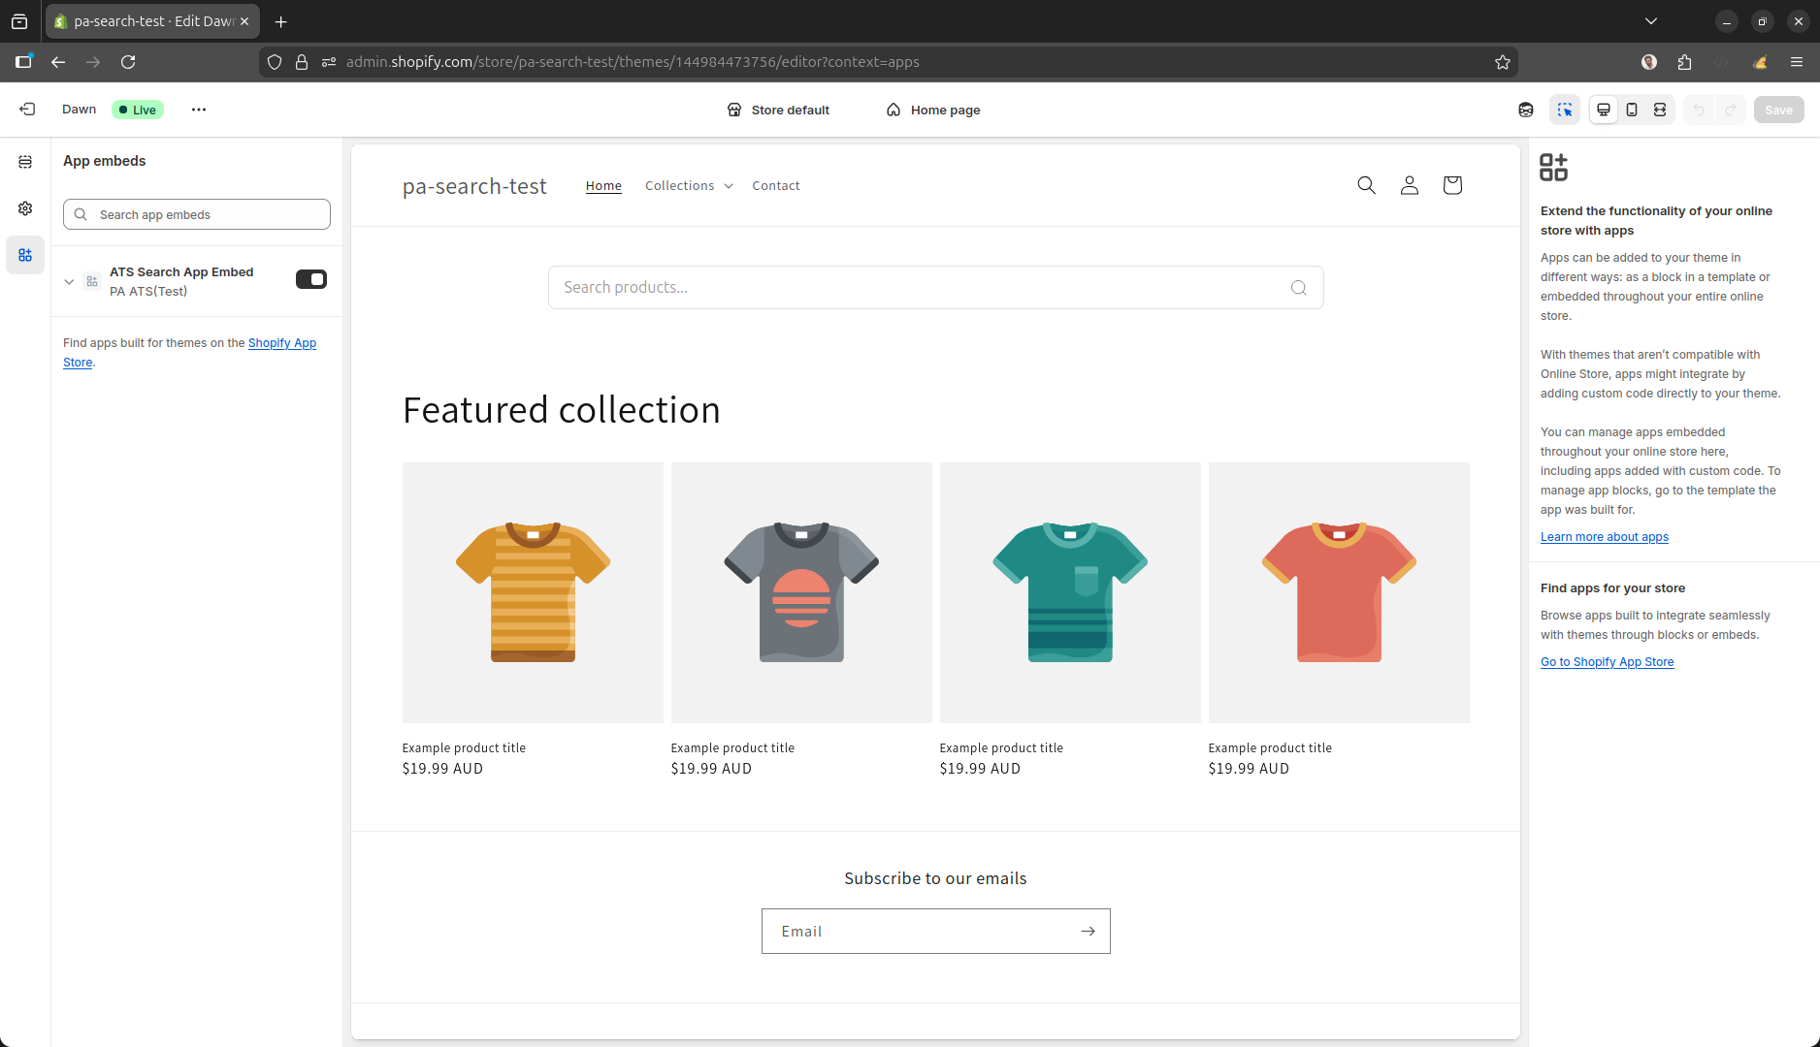The width and height of the screenshot is (1820, 1047).
Task: Open the Go to Shopify App Store link
Action: [x=1607, y=661]
